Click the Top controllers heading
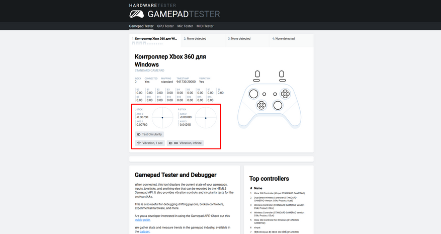The image size is (441, 234). pos(269,179)
